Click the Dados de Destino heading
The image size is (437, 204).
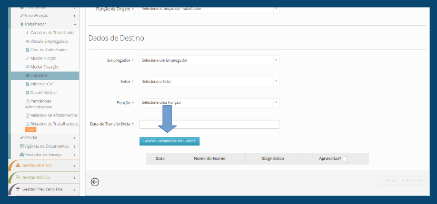pyautogui.click(x=116, y=38)
